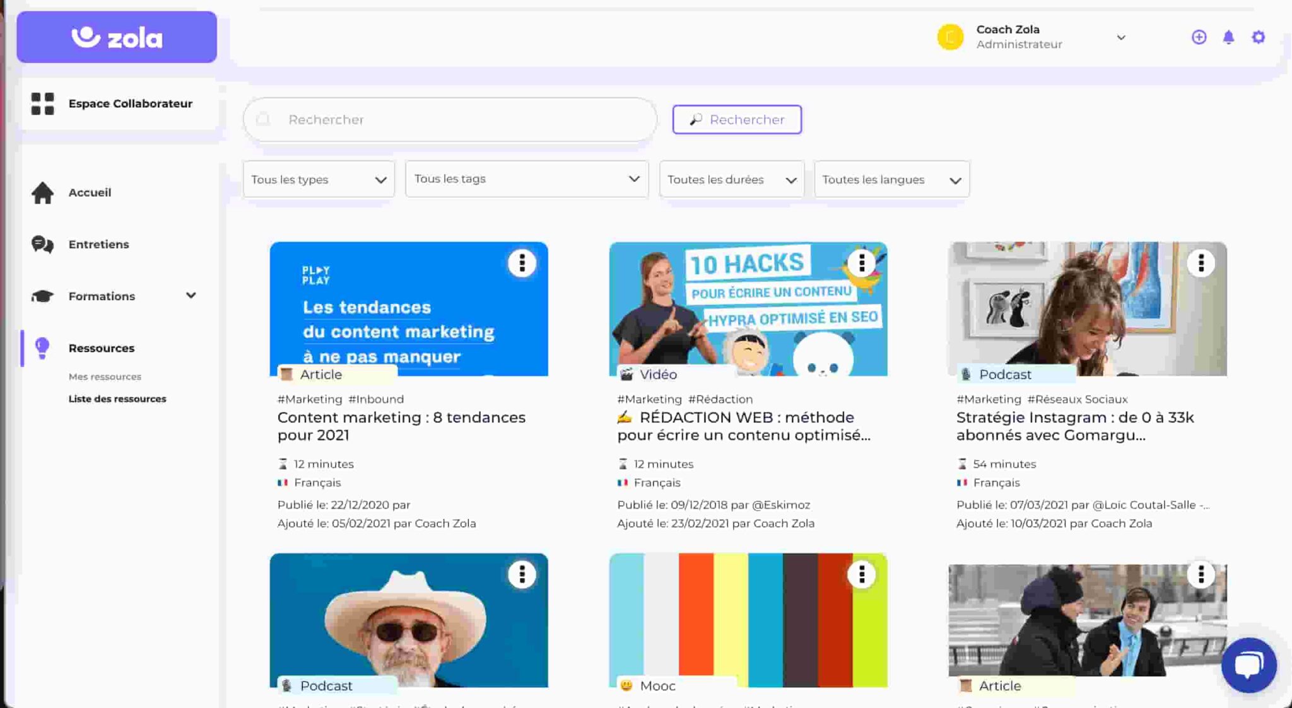Open three-dot menu on Content marketing card
1292x708 pixels.
[522, 263]
